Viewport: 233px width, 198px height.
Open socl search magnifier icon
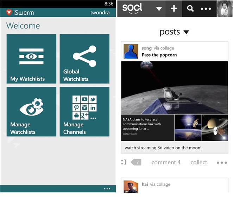tap(190, 8)
